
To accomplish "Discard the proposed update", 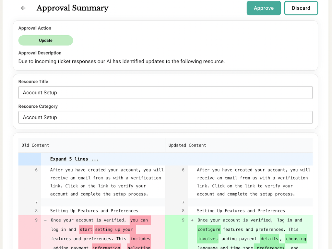I will pyautogui.click(x=301, y=8).
